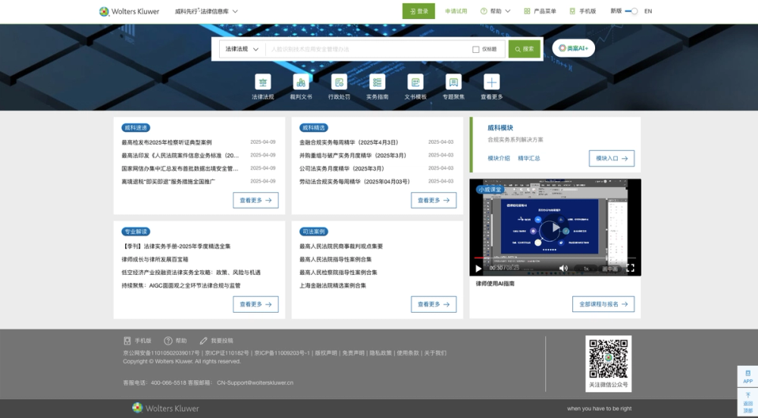The height and width of the screenshot is (418, 758).
Task: Click the Wolters Kluwer logo in footer bar
Action: 165,408
